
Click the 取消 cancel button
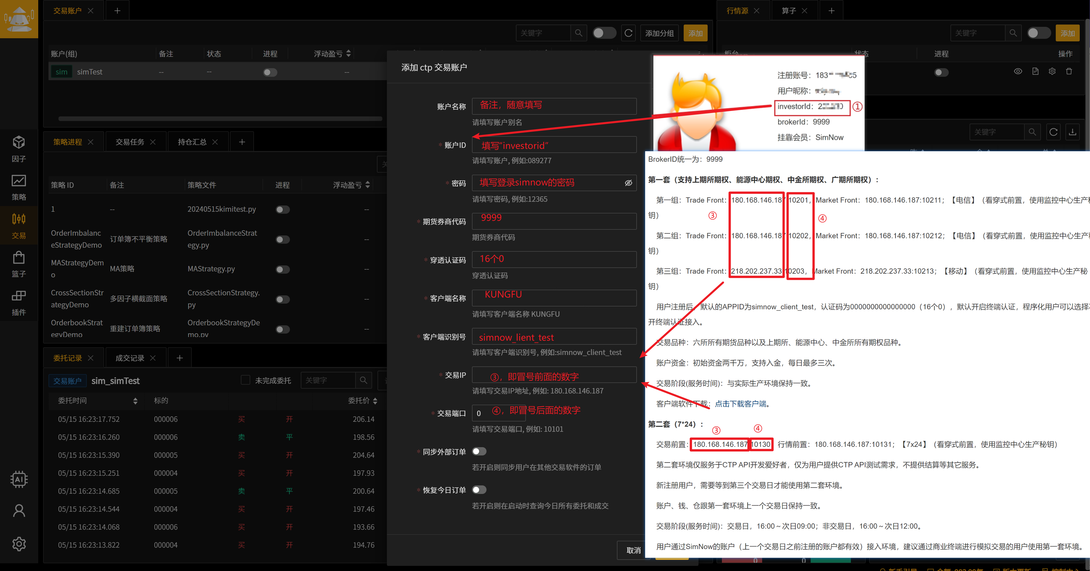pyautogui.click(x=633, y=550)
